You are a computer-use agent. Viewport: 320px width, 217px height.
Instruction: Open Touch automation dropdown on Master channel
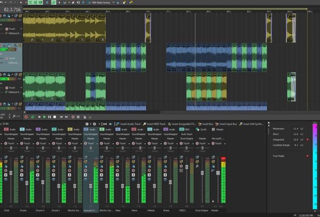tap(225, 144)
